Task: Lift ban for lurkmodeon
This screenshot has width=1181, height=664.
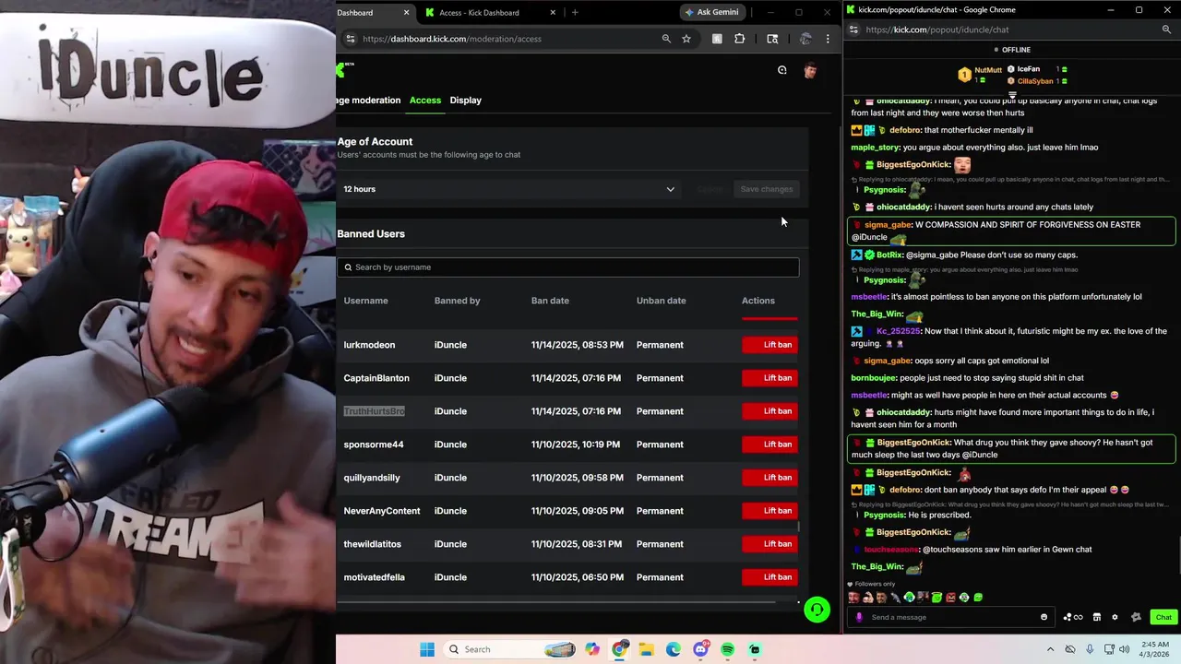Action: coord(769,345)
